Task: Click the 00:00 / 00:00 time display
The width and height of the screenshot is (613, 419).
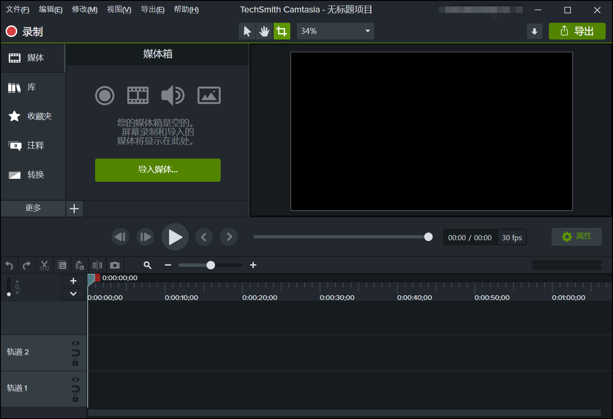Action: (470, 238)
